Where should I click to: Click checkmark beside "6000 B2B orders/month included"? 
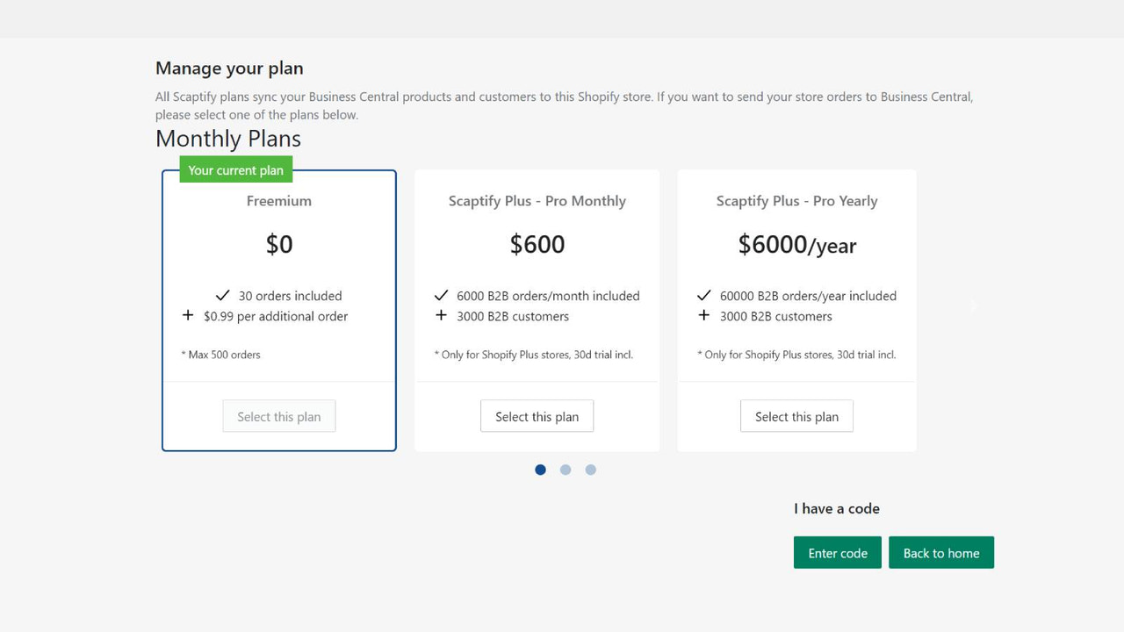442,296
